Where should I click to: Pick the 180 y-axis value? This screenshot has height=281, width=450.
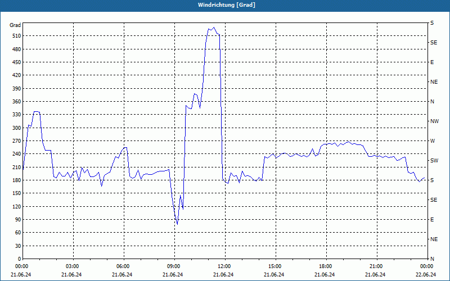(x=16, y=180)
